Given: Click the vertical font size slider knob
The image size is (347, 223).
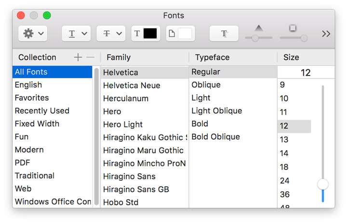Looking at the screenshot, I should [x=323, y=184].
